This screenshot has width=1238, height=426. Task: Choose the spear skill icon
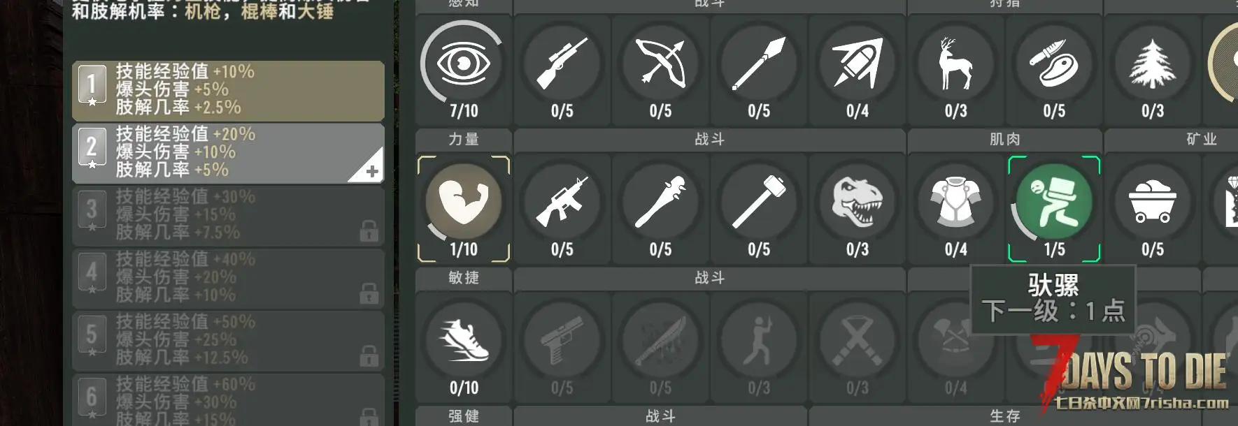[x=759, y=64]
